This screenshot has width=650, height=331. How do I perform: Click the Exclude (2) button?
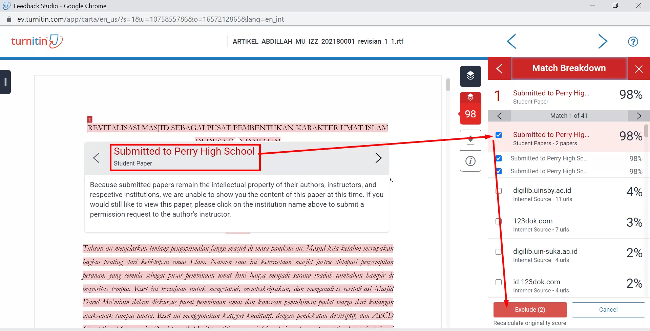pos(530,309)
